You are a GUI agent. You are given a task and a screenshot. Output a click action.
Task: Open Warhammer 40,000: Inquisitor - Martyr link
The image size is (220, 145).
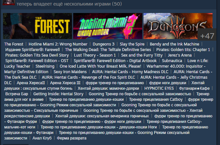(x=176, y=66)
